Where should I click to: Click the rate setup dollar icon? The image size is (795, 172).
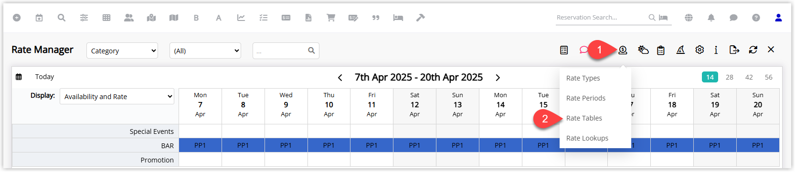pyautogui.click(x=623, y=50)
